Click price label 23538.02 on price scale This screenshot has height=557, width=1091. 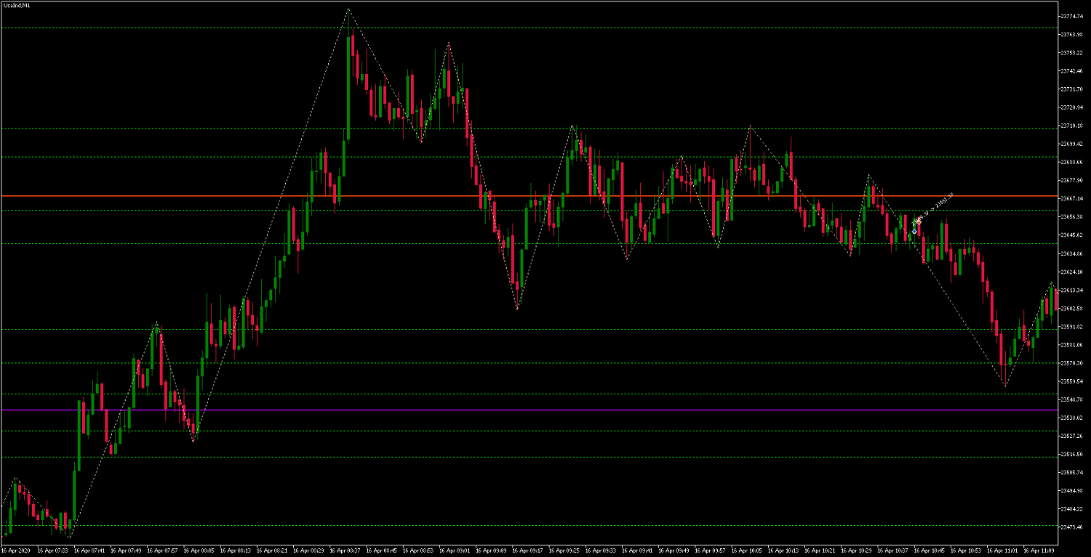coord(1072,418)
